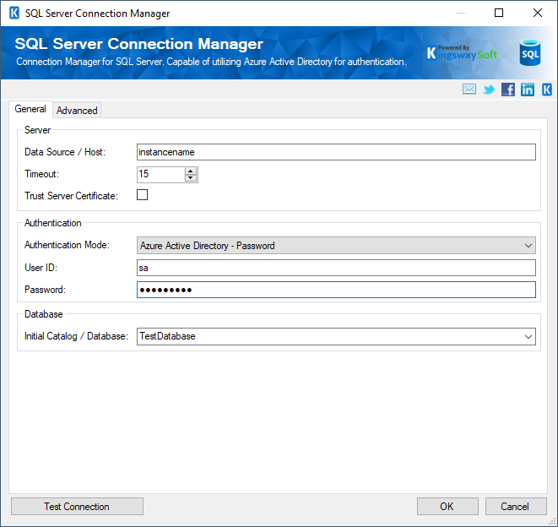This screenshot has width=558, height=527.
Task: Enable the Trust Server Certificate checkbox
Action: (143, 195)
